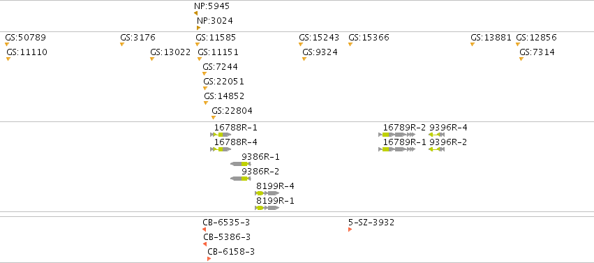This screenshot has height=263, width=594.
Task: Click the label text GS:50789
Action: [25, 38]
